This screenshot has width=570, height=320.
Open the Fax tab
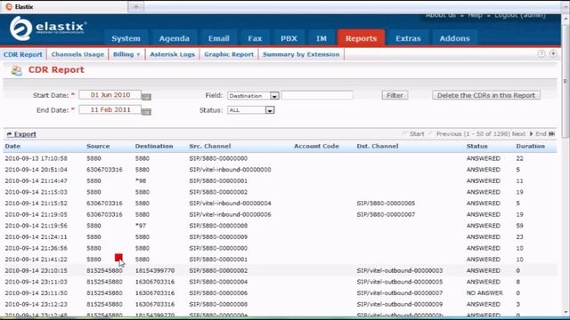point(255,38)
